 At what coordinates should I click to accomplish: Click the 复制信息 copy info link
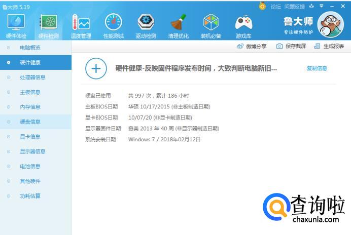click(317, 68)
